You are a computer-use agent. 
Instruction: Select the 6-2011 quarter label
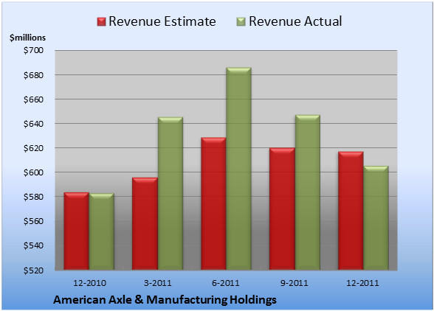(x=226, y=283)
